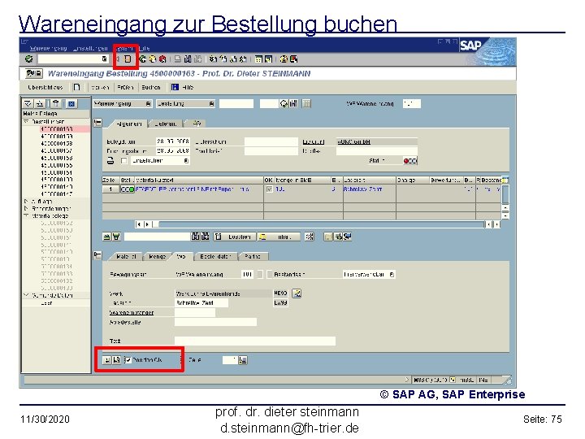Open the Bestellung reference document dropdown
The width and height of the screenshot is (585, 439).
pyautogui.click(x=211, y=104)
